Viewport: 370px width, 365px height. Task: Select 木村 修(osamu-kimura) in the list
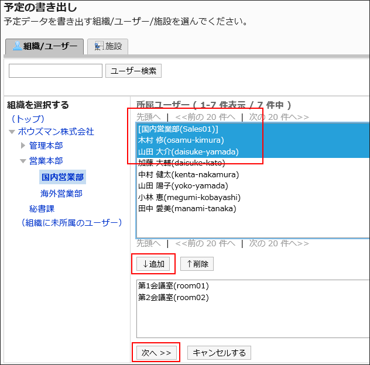pyautogui.click(x=253, y=140)
